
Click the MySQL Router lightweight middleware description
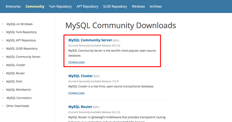pyautogui.click(x=117, y=119)
